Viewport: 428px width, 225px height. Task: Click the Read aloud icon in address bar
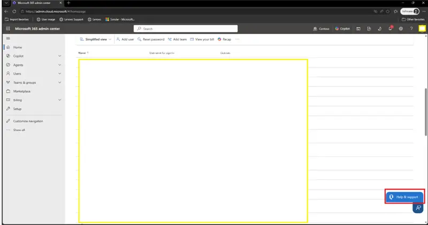381,11
